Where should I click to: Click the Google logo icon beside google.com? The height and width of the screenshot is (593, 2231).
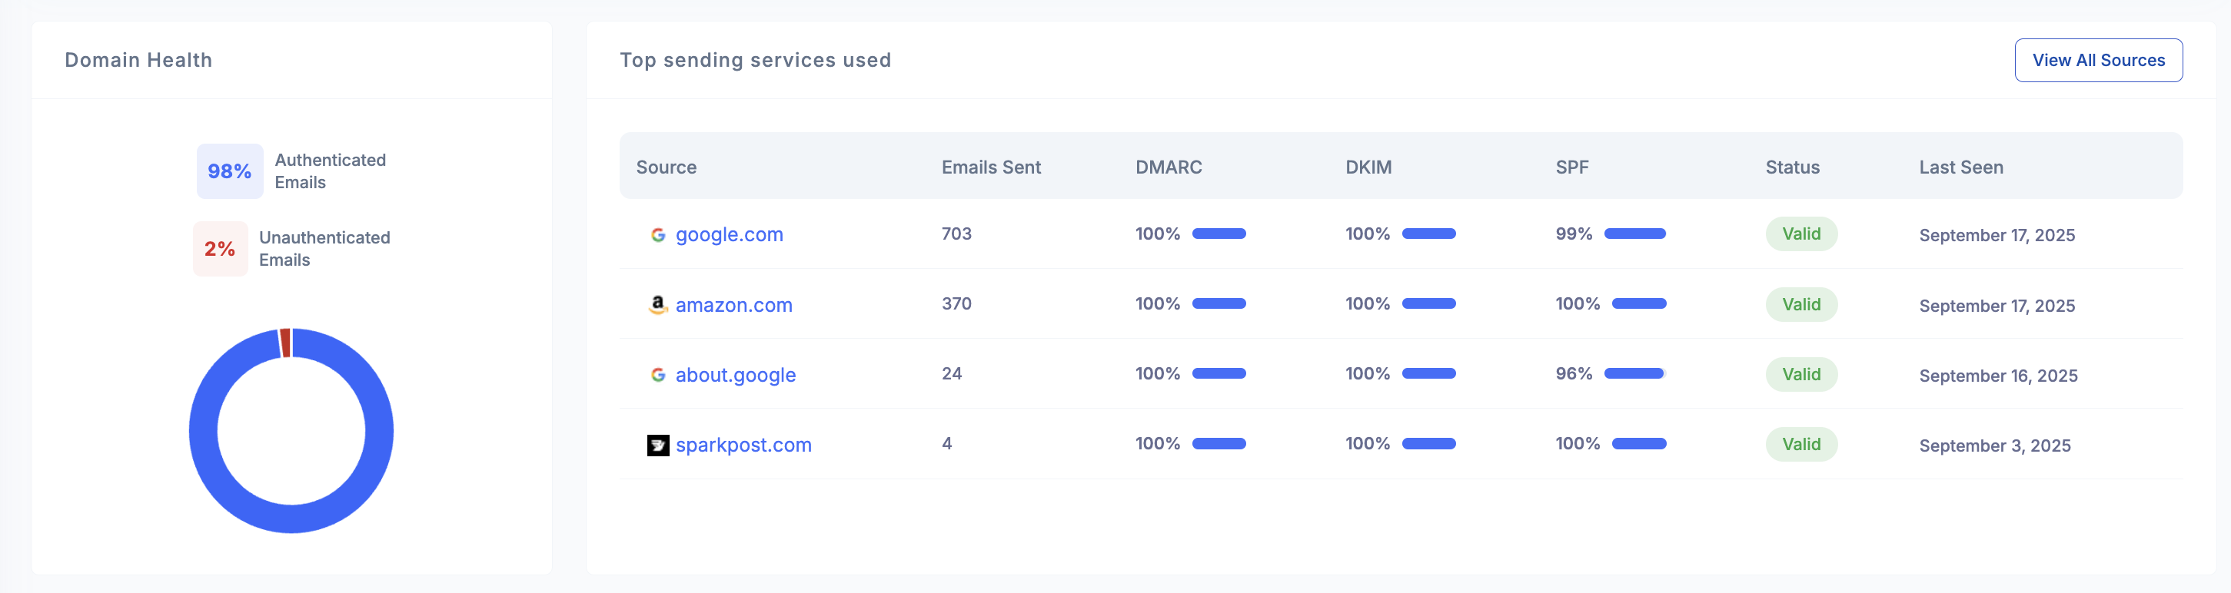coord(658,234)
